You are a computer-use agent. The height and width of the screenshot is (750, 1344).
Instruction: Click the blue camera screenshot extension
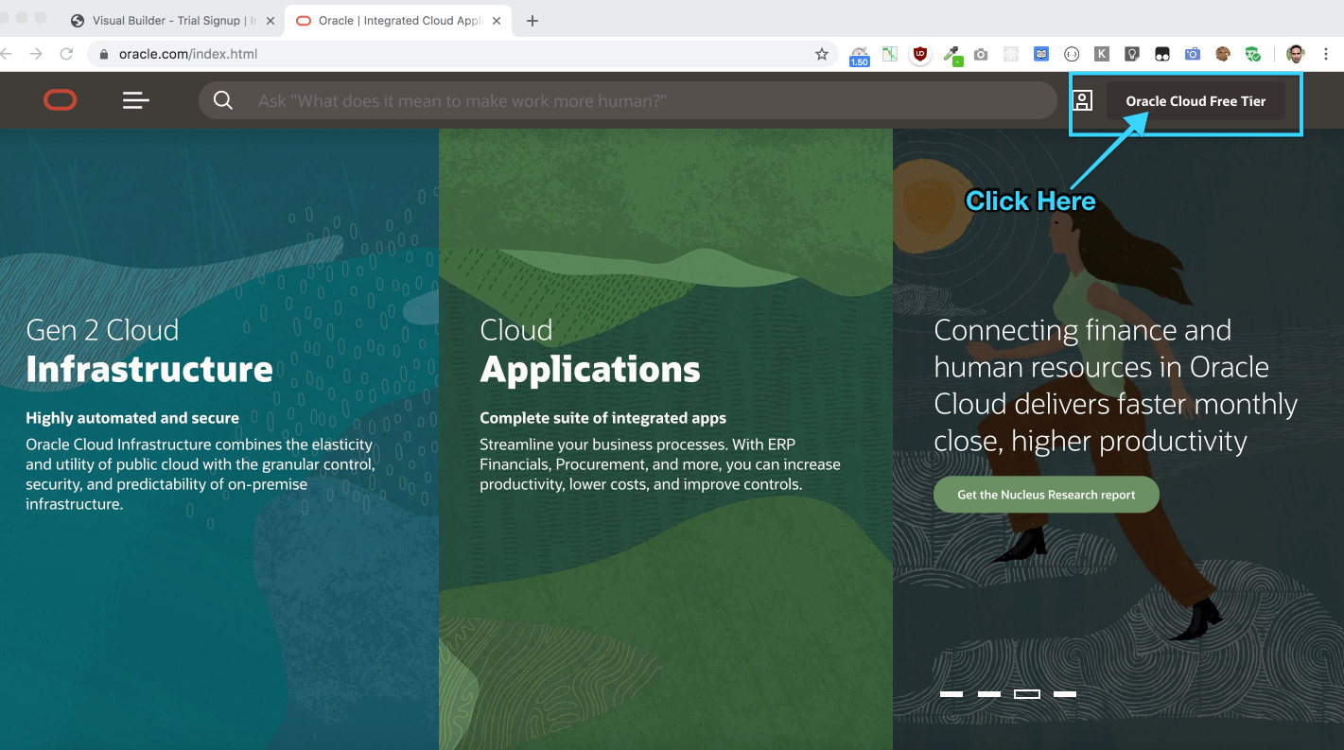point(1192,55)
